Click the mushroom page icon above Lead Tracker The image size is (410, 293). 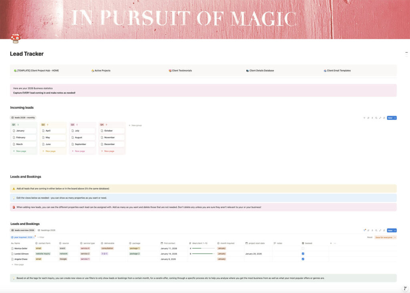point(15,39)
